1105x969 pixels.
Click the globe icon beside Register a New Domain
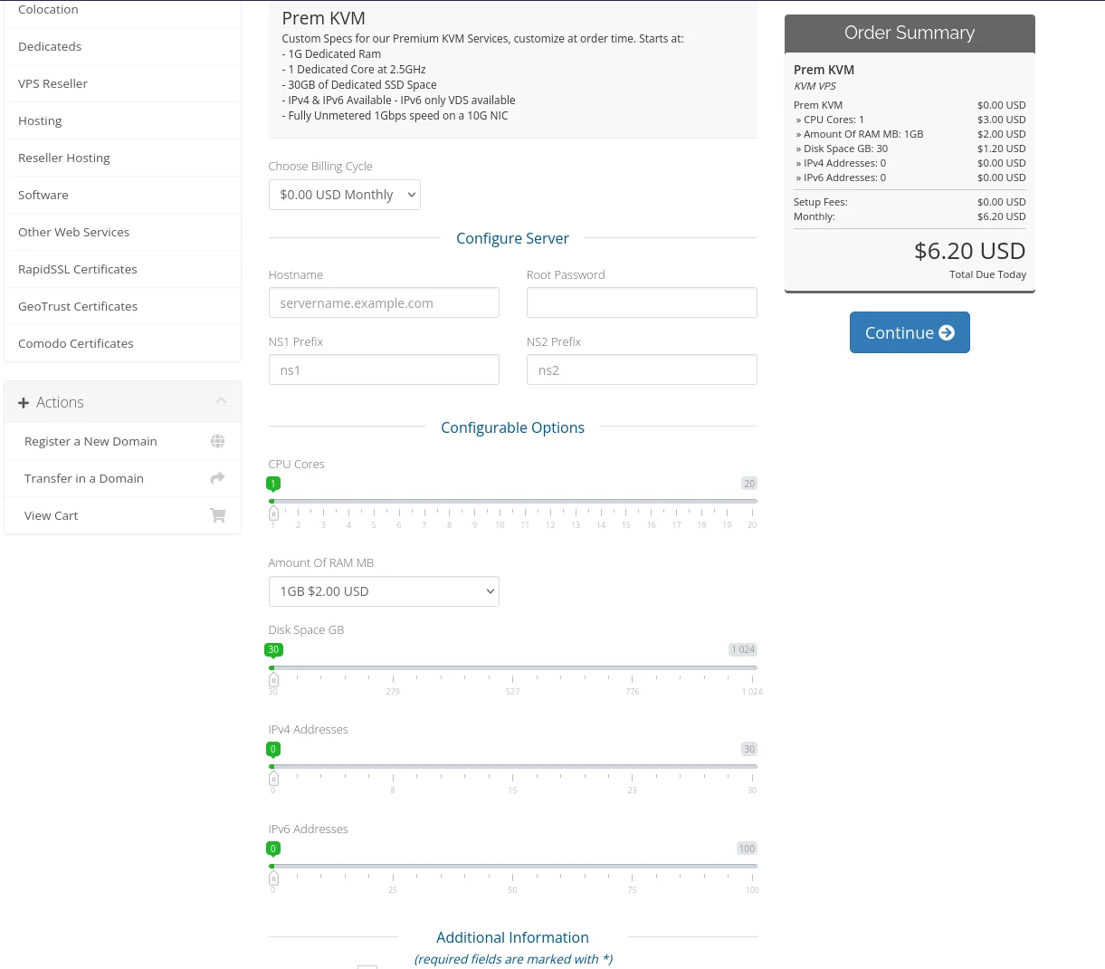click(217, 441)
